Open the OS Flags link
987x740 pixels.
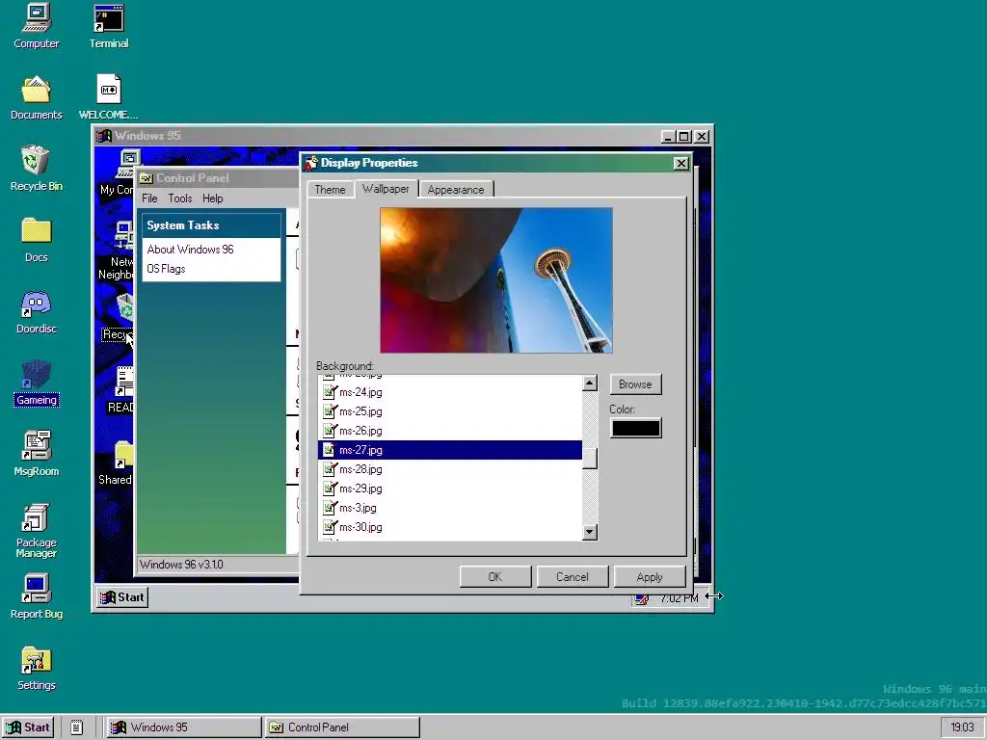[166, 269]
